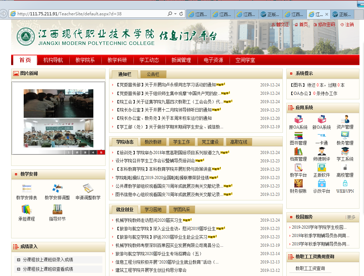Switch to the 公告栏 tab
This screenshot has width=364, height=276.
[153, 74]
